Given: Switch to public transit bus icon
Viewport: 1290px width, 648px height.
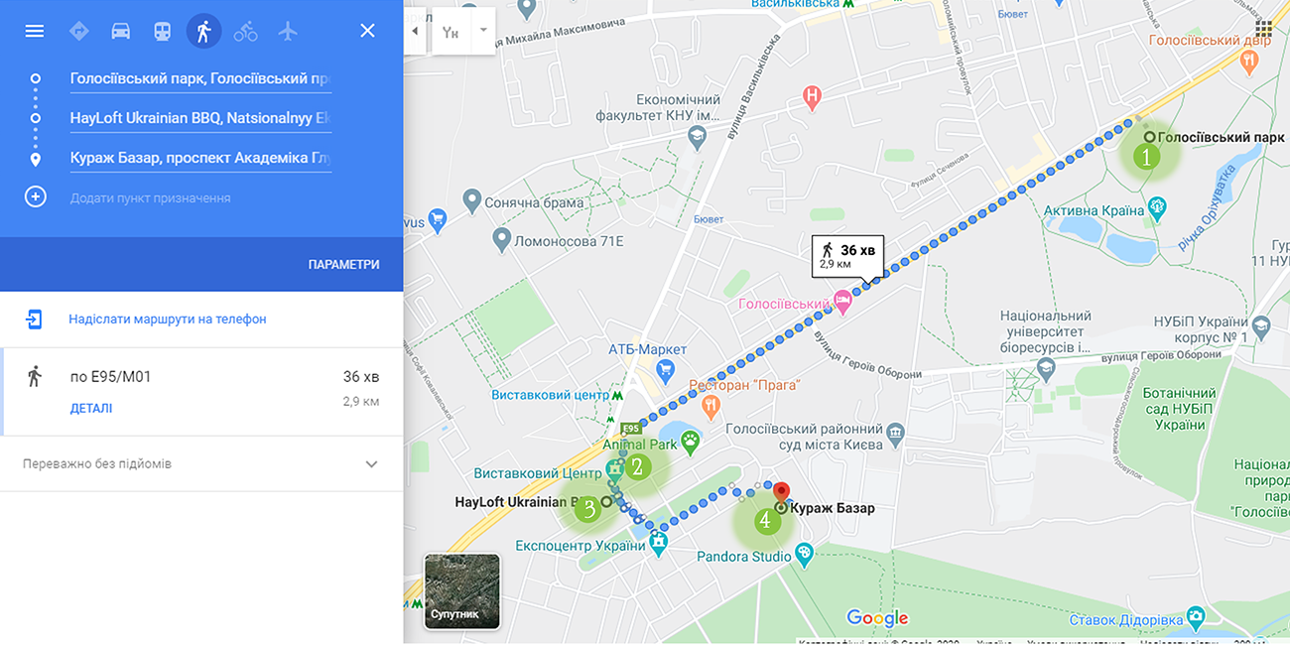Looking at the screenshot, I should click(162, 31).
